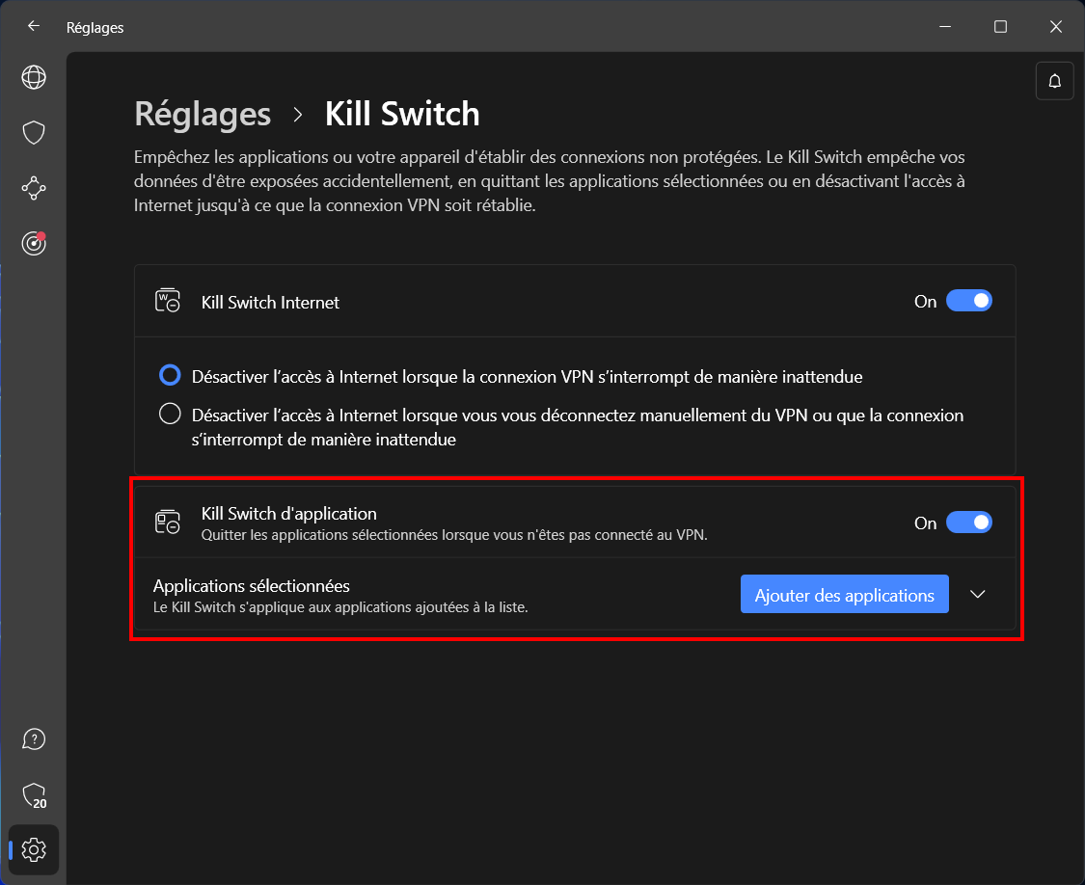Open the settings gear icon in sidebar
Screen dimensions: 1085x885
(33, 849)
